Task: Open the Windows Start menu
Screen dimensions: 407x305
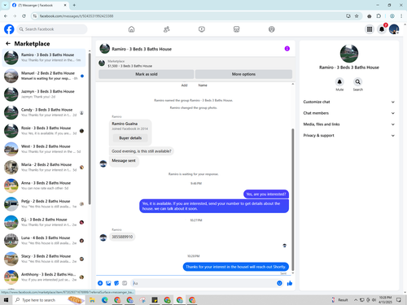Action: [x=6, y=300]
